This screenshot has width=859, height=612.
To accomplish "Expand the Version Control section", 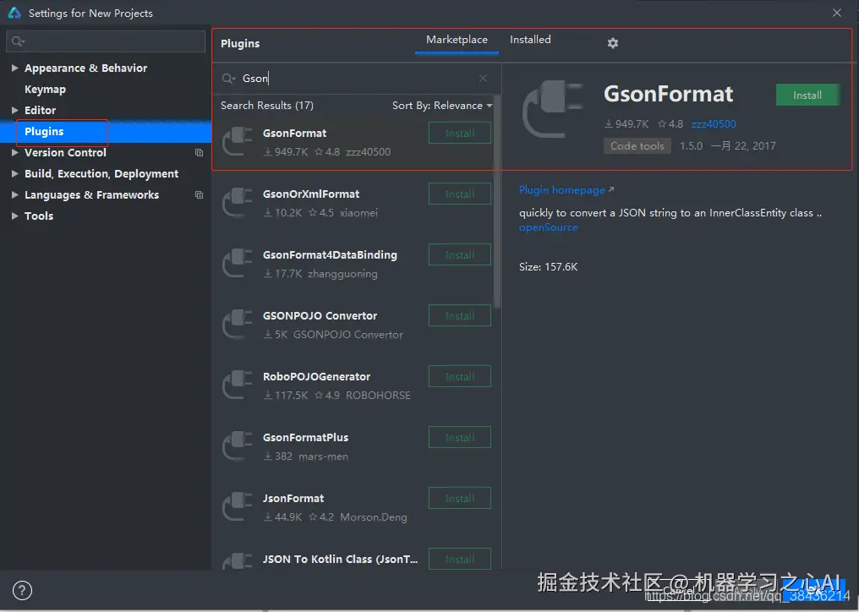I will coord(14,152).
